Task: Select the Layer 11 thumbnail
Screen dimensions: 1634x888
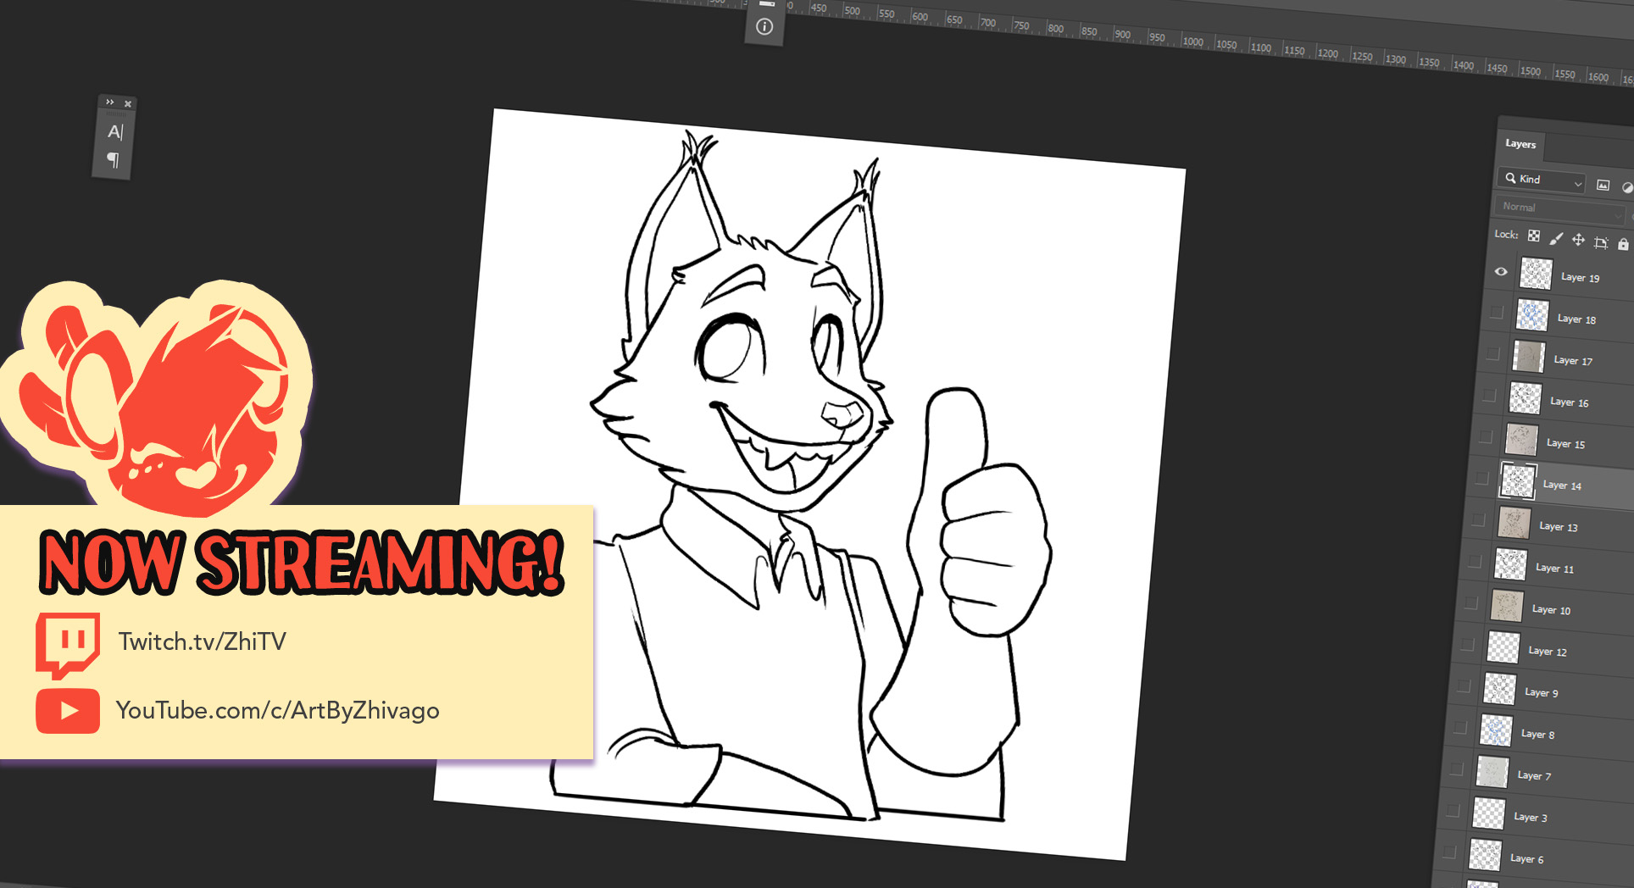Action: pyautogui.click(x=1510, y=564)
